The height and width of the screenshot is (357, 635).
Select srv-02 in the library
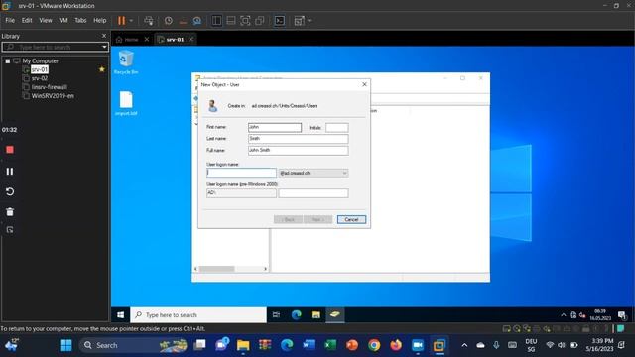(40, 78)
